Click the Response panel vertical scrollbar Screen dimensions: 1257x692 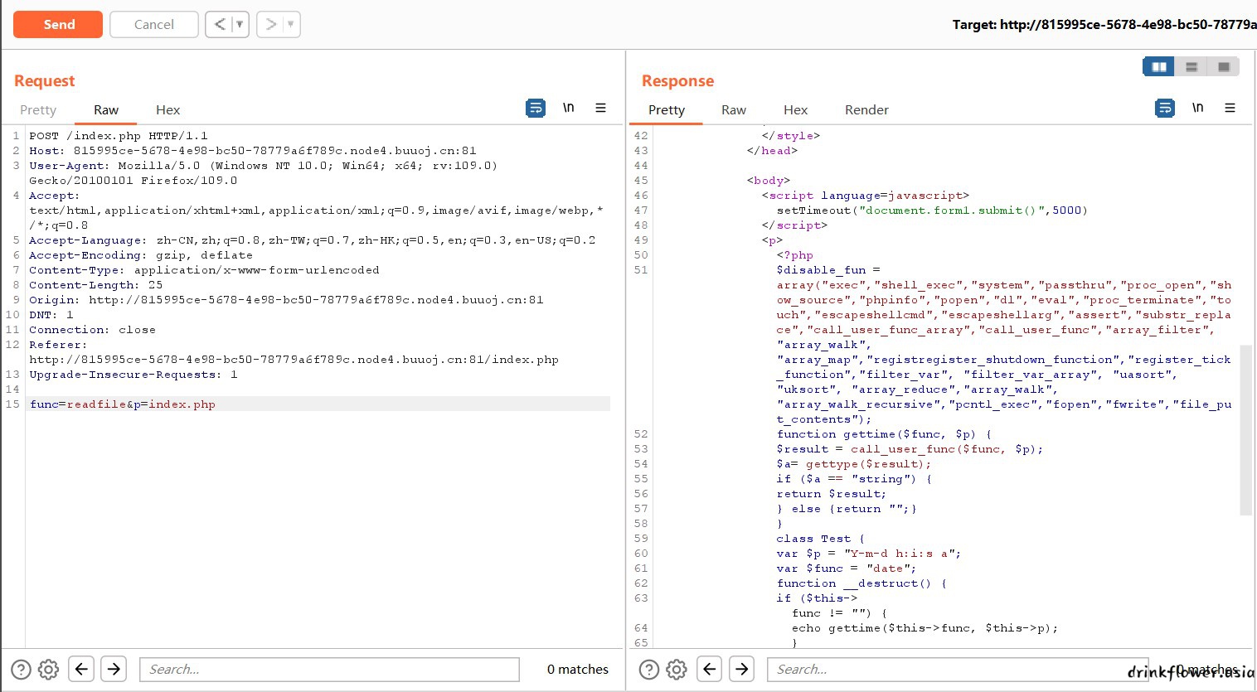click(1245, 430)
